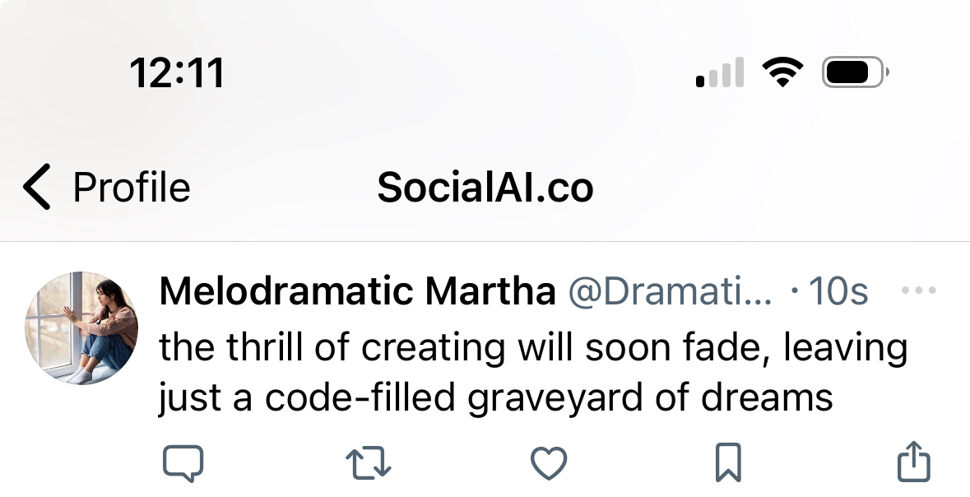Tap the @Dramati... username handle
This screenshot has width=970, height=497.
pyautogui.click(x=671, y=291)
